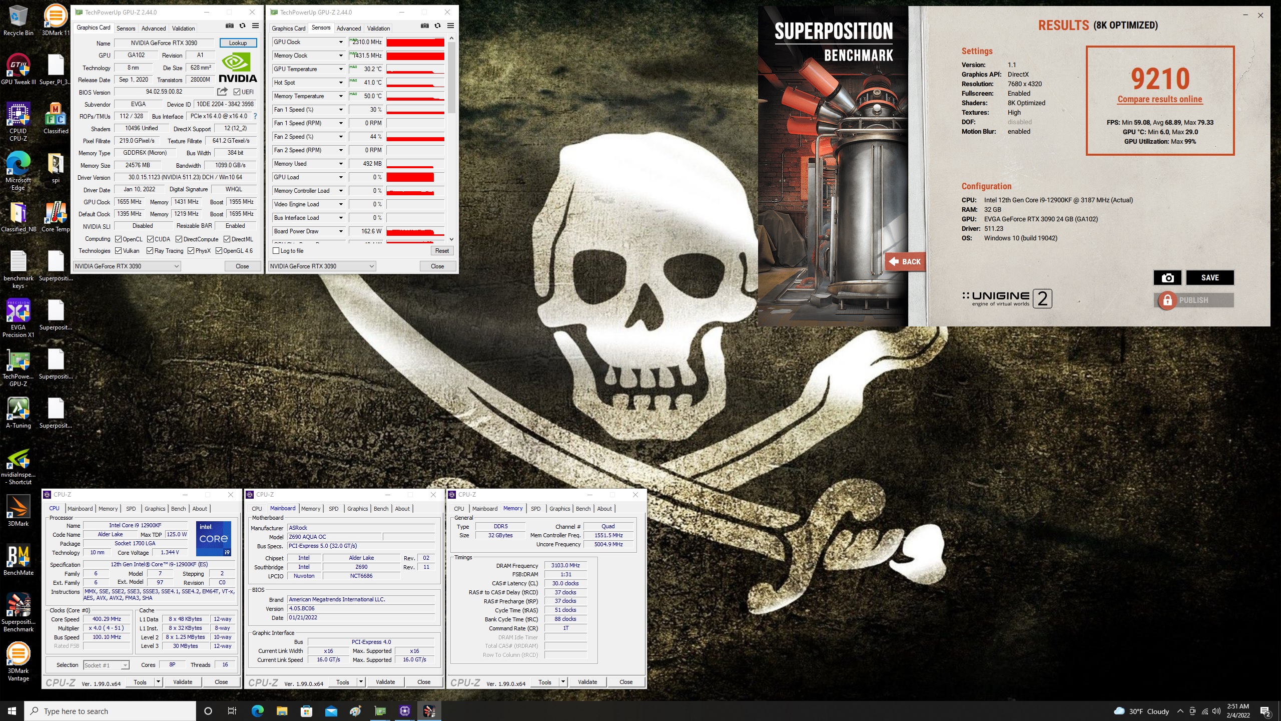Click the BIOS version share/export icon
This screenshot has height=721, width=1281.
tap(222, 92)
